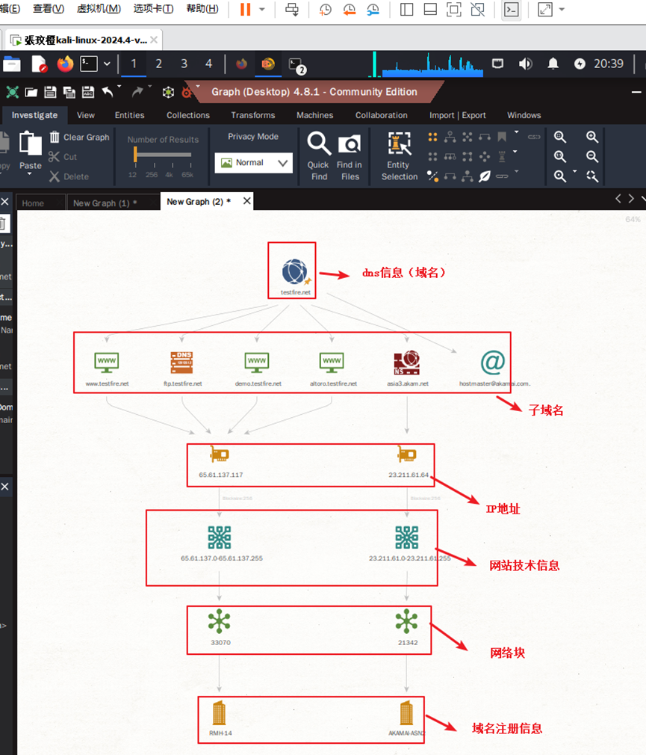This screenshot has height=755, width=646.
Task: Click the VMware take snapshot icon
Action: coord(326,9)
